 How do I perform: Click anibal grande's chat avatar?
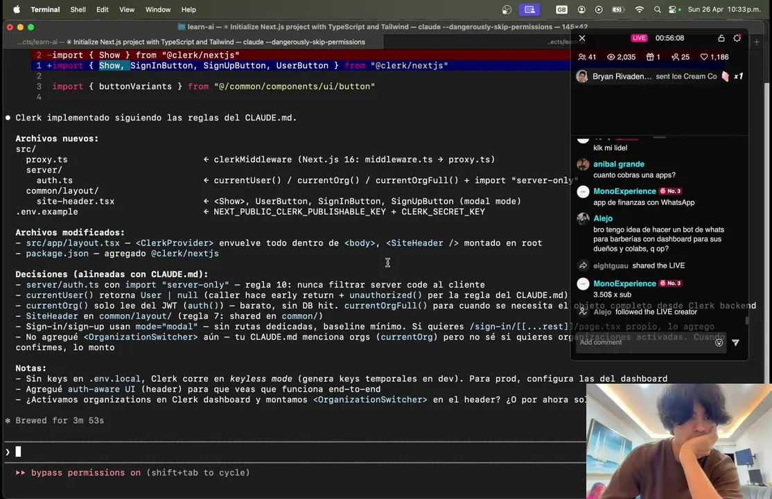[583, 164]
